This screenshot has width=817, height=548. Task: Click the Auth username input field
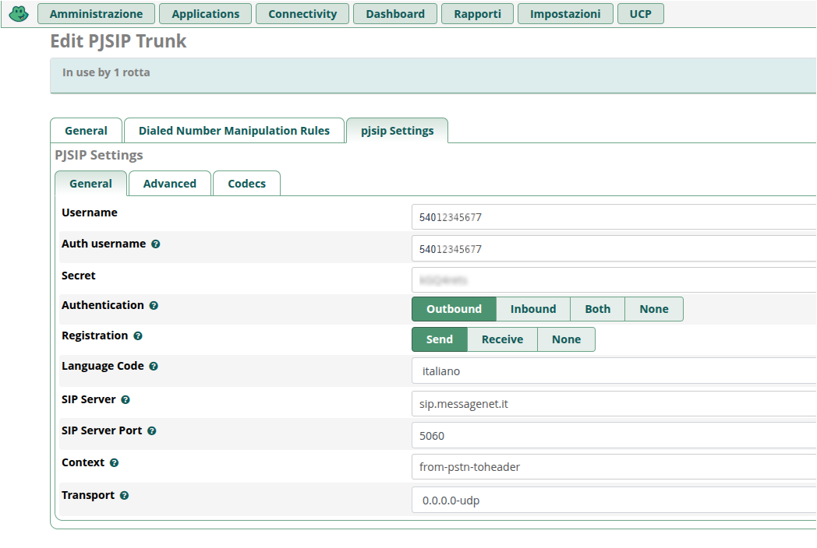[614, 249]
